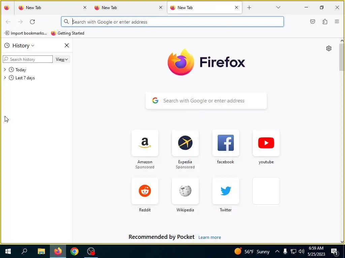Go back one page with back arrow
345x258 pixels.
point(8,22)
